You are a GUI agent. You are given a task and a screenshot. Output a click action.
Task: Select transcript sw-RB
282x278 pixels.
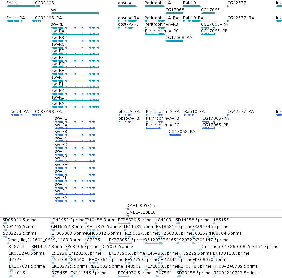(75, 41)
